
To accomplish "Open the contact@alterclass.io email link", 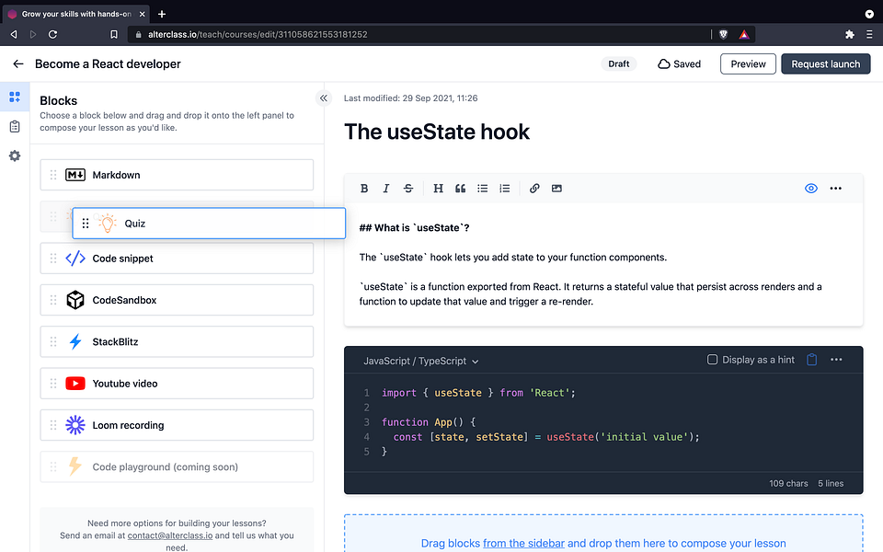I will click(170, 535).
